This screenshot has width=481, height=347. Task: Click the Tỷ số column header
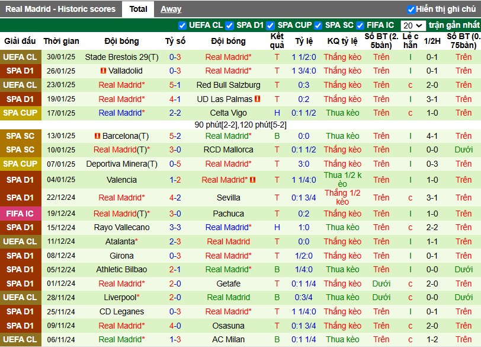(x=175, y=41)
